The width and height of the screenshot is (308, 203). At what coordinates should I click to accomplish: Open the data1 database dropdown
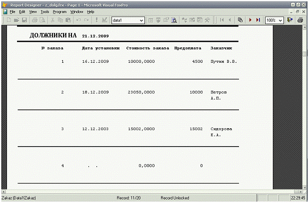pyautogui.click(x=141, y=20)
